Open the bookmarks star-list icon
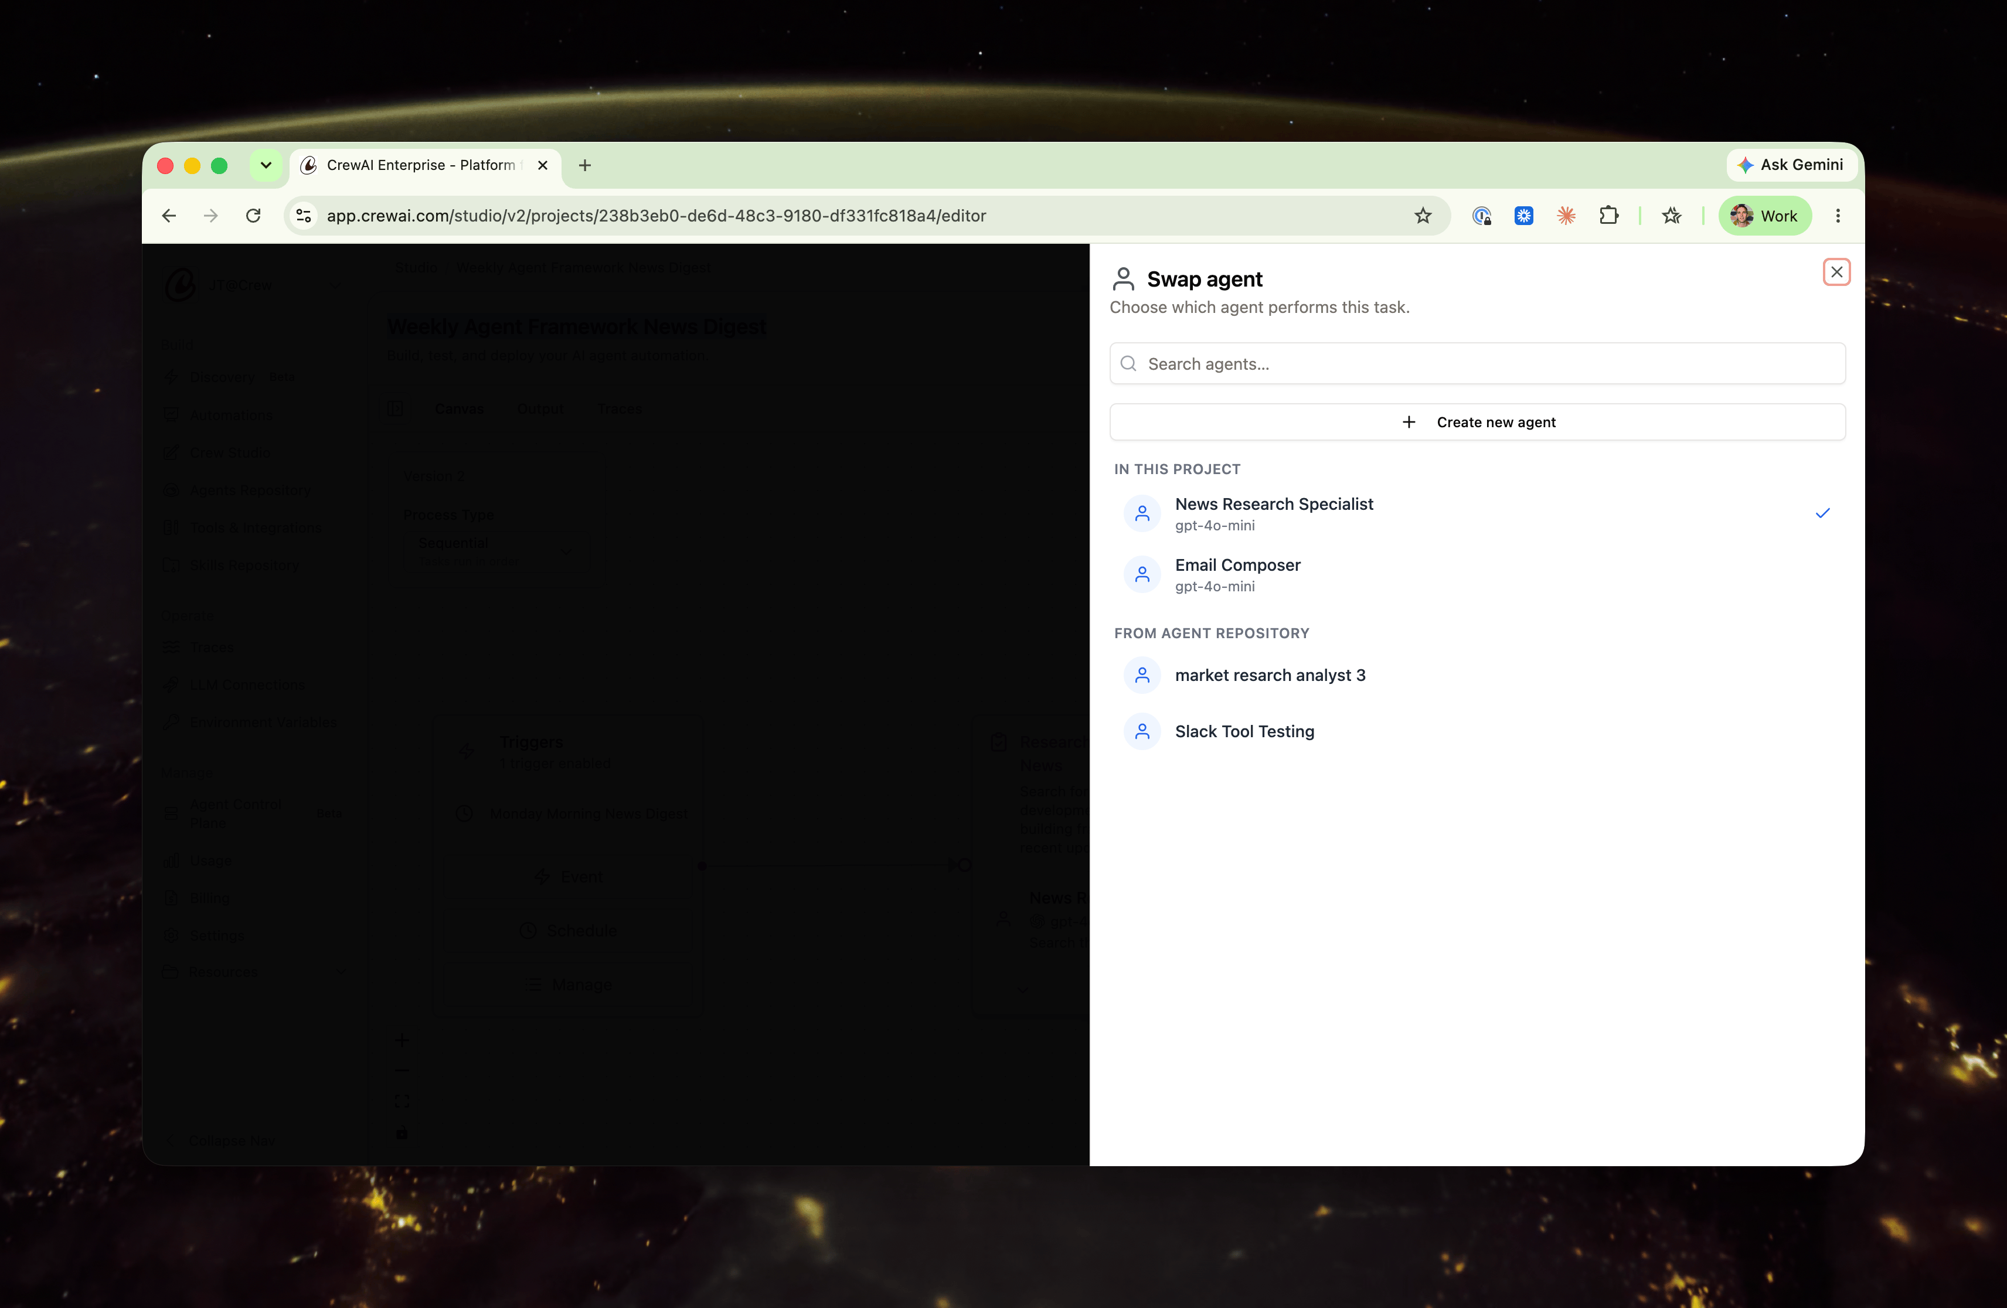 [x=1671, y=216]
